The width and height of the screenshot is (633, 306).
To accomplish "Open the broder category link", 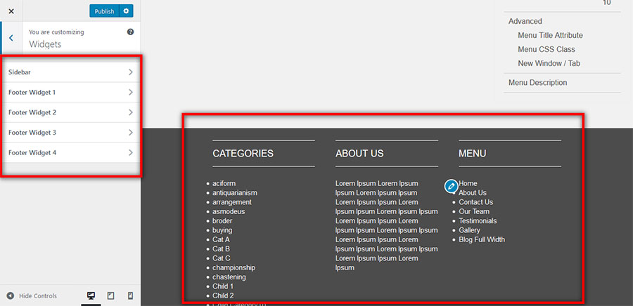I will tap(222, 221).
